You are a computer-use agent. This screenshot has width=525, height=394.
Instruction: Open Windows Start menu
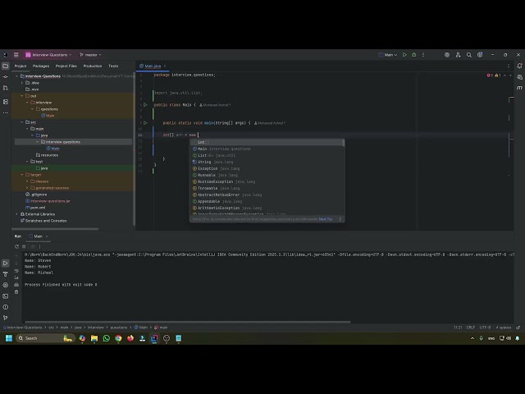(x=9, y=338)
